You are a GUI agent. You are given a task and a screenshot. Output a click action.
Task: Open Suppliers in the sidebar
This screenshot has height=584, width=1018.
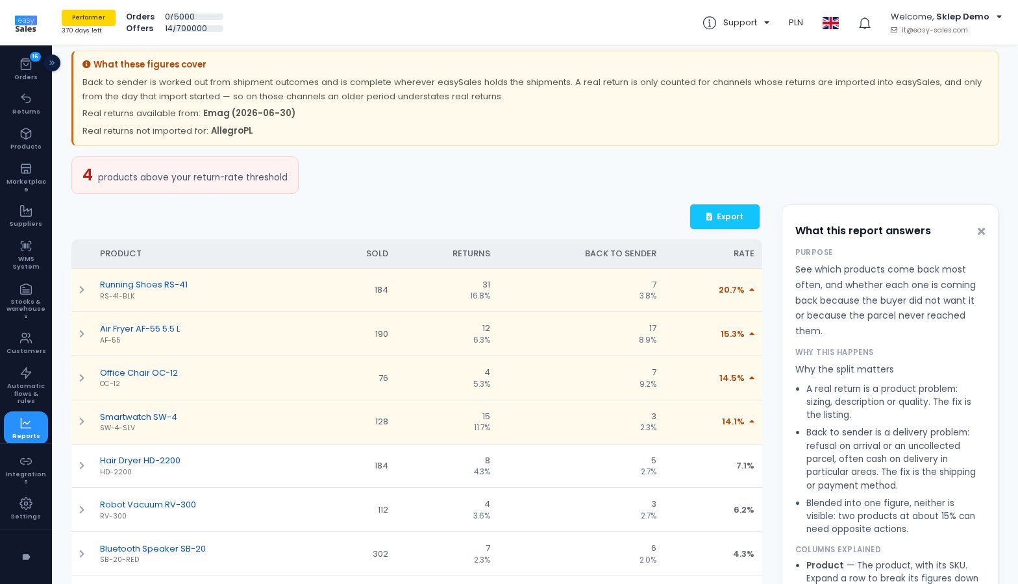tap(26, 216)
